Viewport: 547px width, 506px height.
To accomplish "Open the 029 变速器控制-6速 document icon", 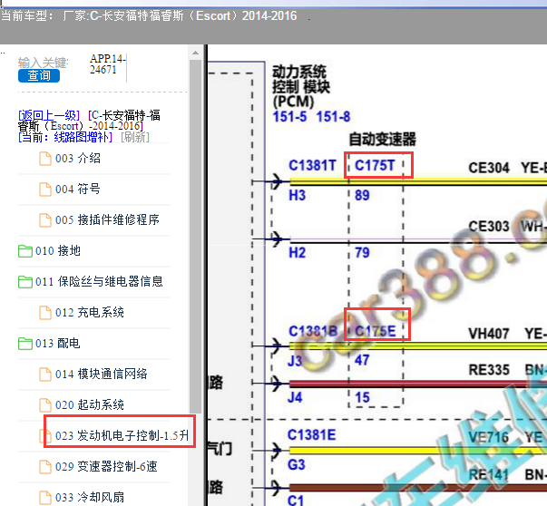I will coord(45,467).
